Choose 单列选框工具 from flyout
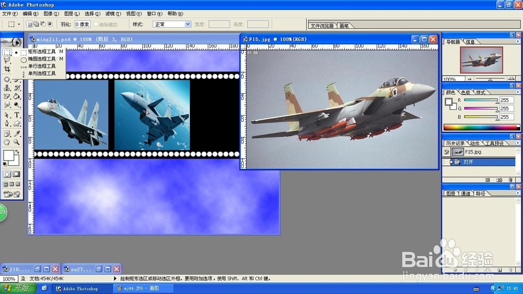523x294 pixels. coord(42,73)
